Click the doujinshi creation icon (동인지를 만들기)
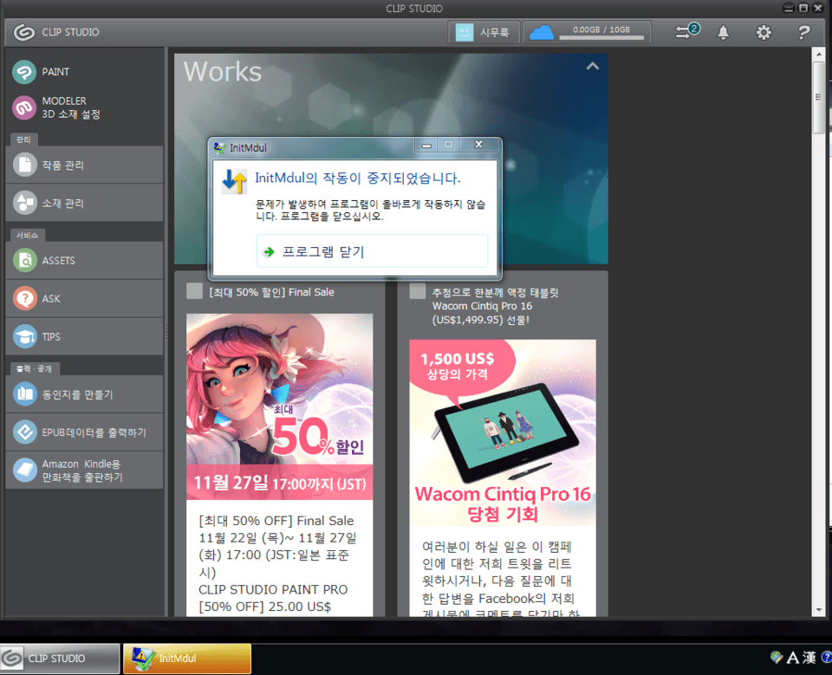The width and height of the screenshot is (832, 675). tap(24, 394)
